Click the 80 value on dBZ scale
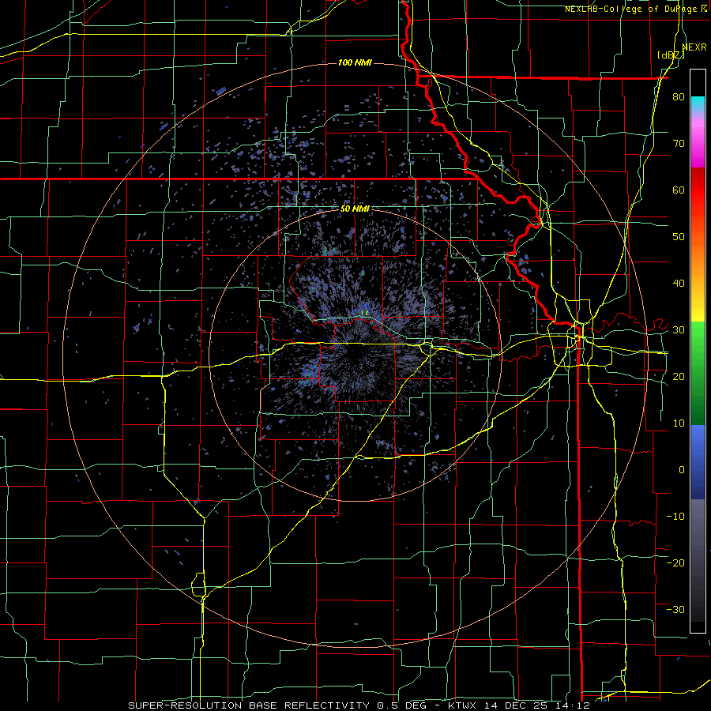 (x=679, y=97)
